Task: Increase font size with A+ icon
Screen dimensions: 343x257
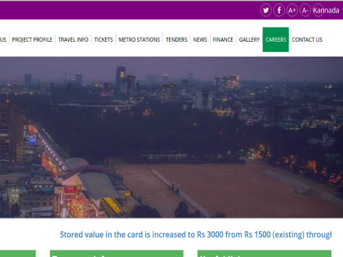Action: (292, 10)
